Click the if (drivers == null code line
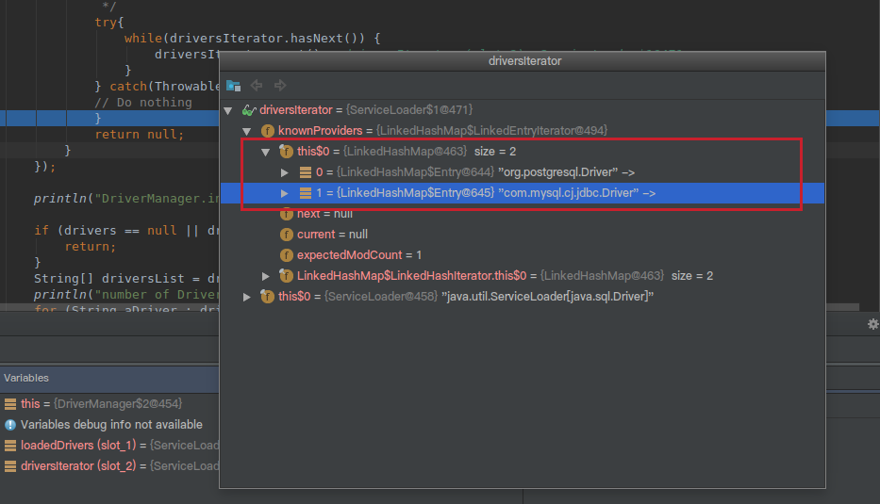Viewport: 880px width, 504px height. coord(126,231)
